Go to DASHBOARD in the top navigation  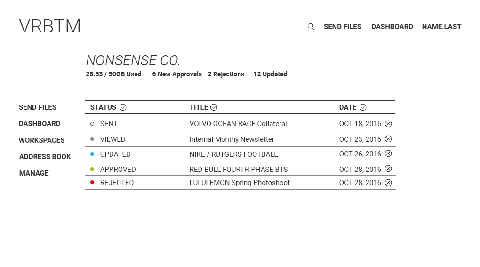(392, 27)
